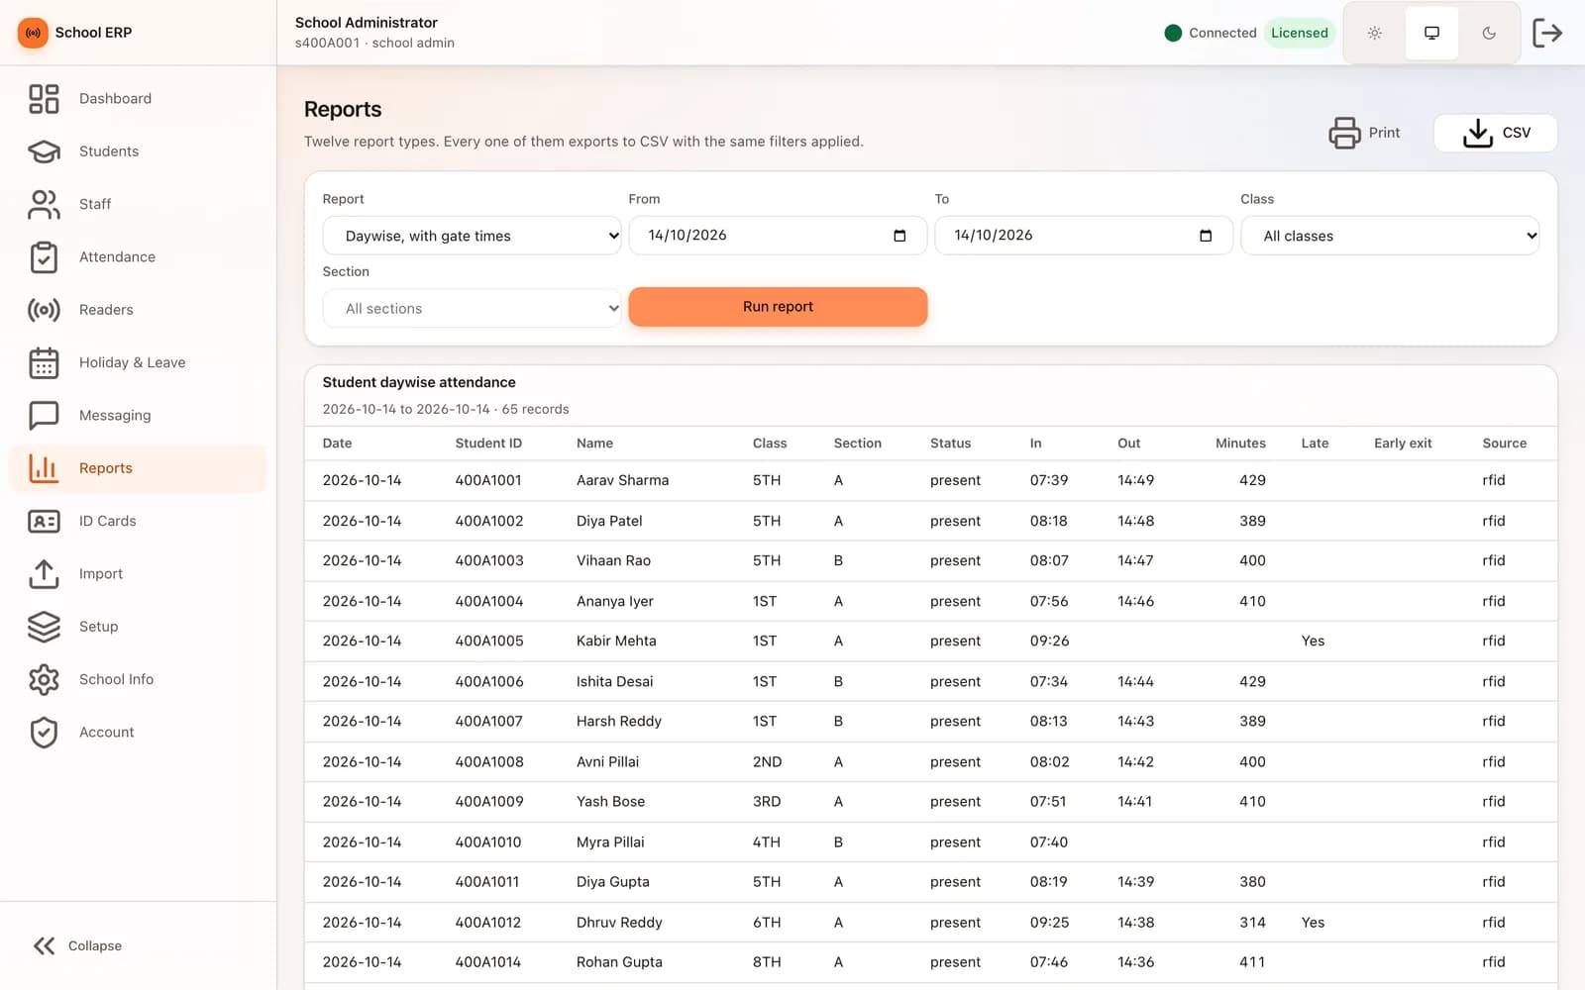
Task: Open School Info gear icon
Action: click(44, 679)
